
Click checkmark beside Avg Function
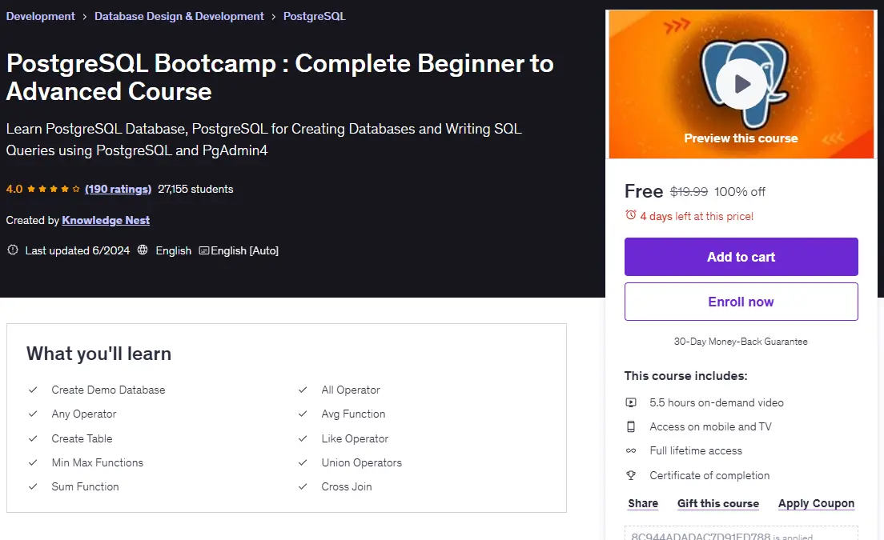coord(303,414)
